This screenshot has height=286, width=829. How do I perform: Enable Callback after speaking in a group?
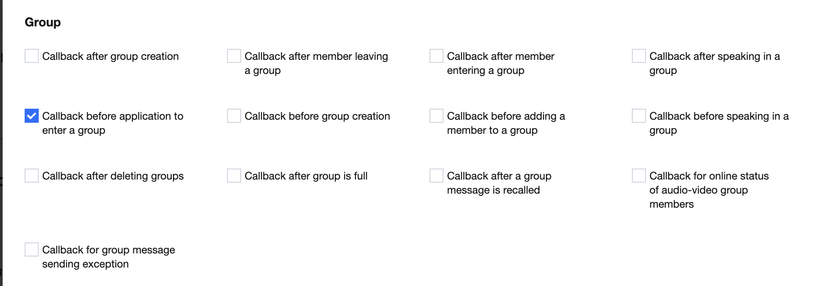point(639,56)
